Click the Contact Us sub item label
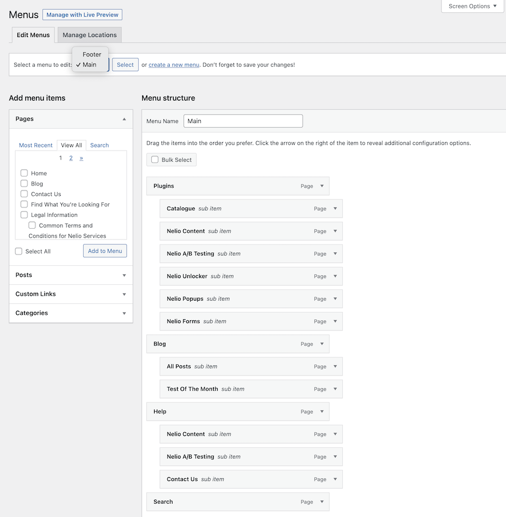506x517 pixels. click(x=182, y=479)
